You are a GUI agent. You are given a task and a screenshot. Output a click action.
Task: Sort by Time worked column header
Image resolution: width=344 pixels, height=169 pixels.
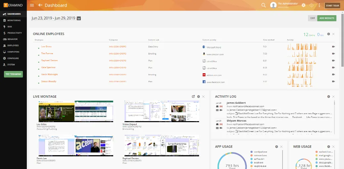269,40
